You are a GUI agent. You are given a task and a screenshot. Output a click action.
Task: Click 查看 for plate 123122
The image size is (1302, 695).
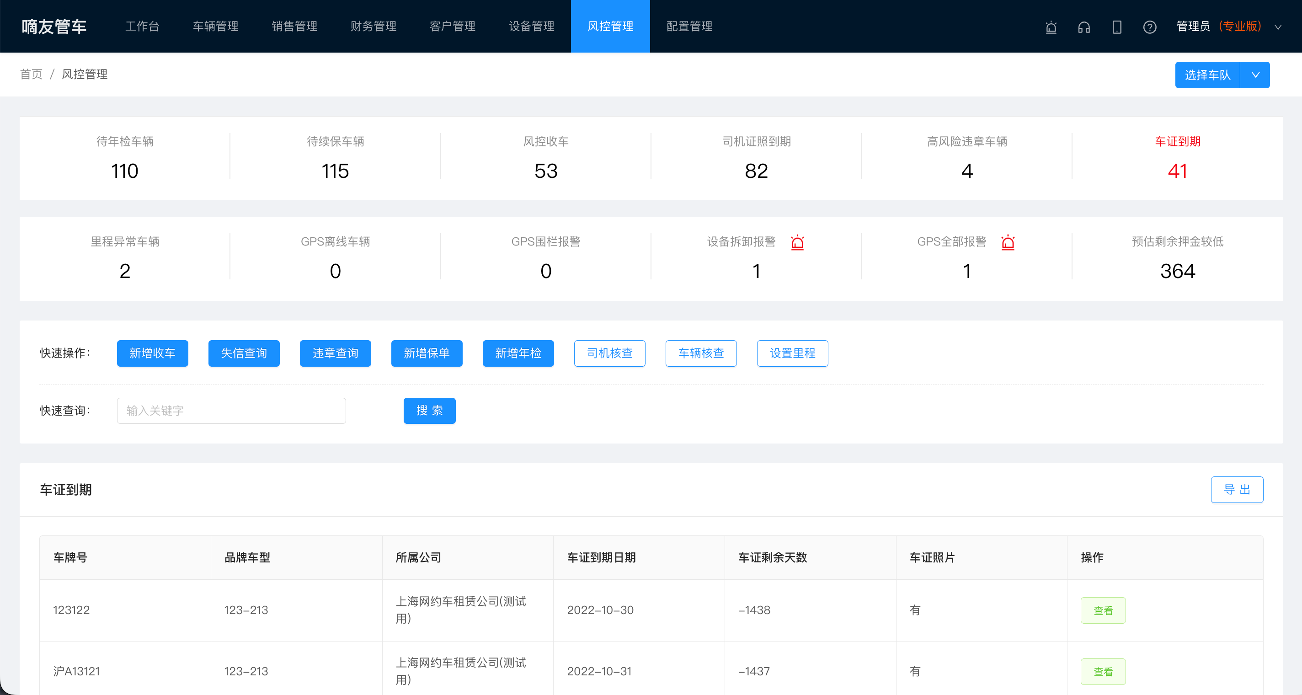coord(1103,610)
